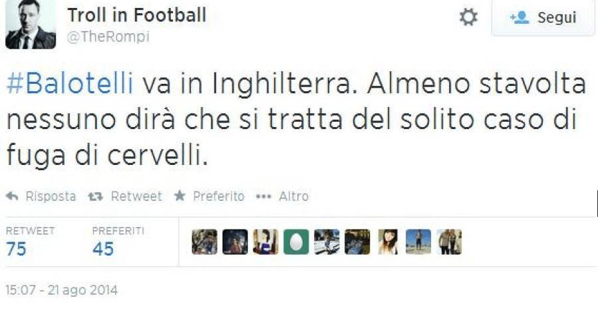This screenshot has height=316, width=598.
Task: Click the Segui follow button
Action: click(543, 17)
